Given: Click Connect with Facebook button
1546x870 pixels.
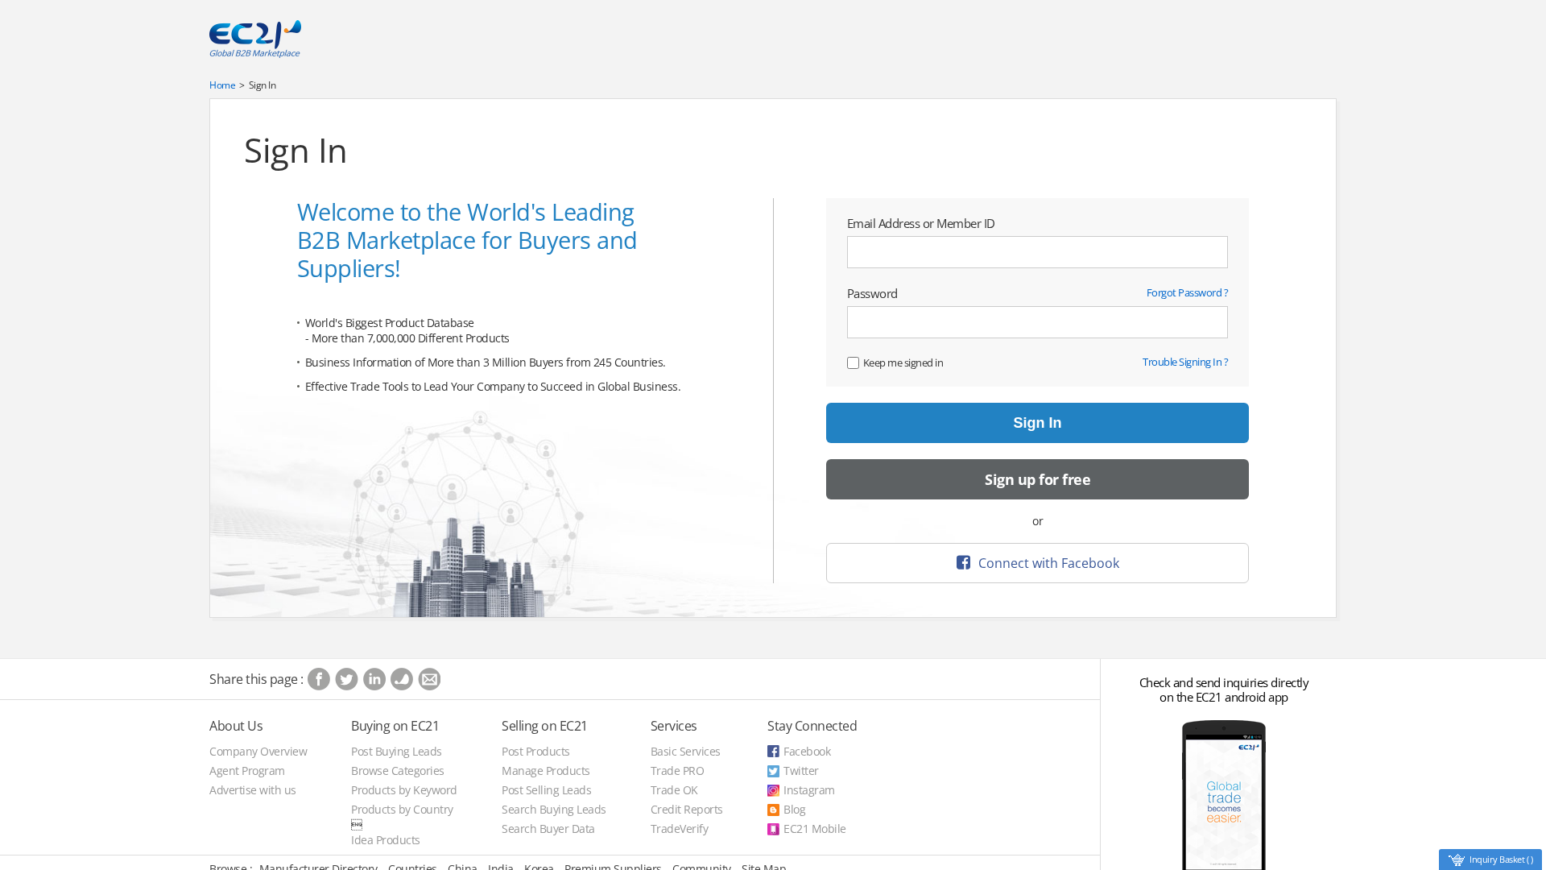Looking at the screenshot, I should click(x=1037, y=563).
